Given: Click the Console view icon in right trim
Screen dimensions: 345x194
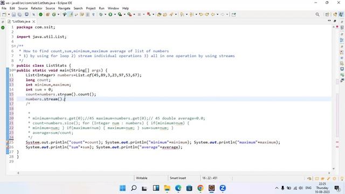Looking at the screenshot, I should [342, 69].
